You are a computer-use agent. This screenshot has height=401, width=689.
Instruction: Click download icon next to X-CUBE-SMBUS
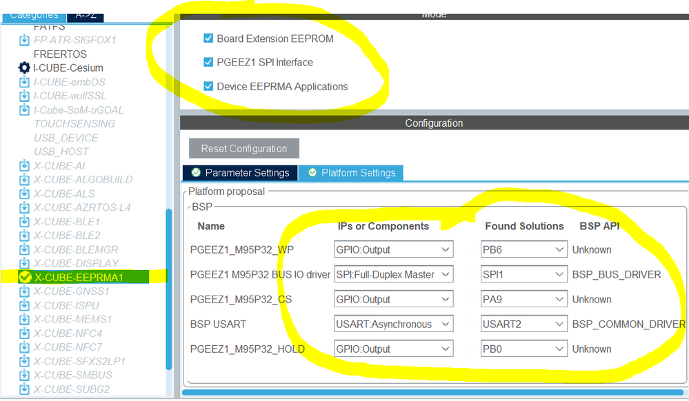tap(24, 375)
